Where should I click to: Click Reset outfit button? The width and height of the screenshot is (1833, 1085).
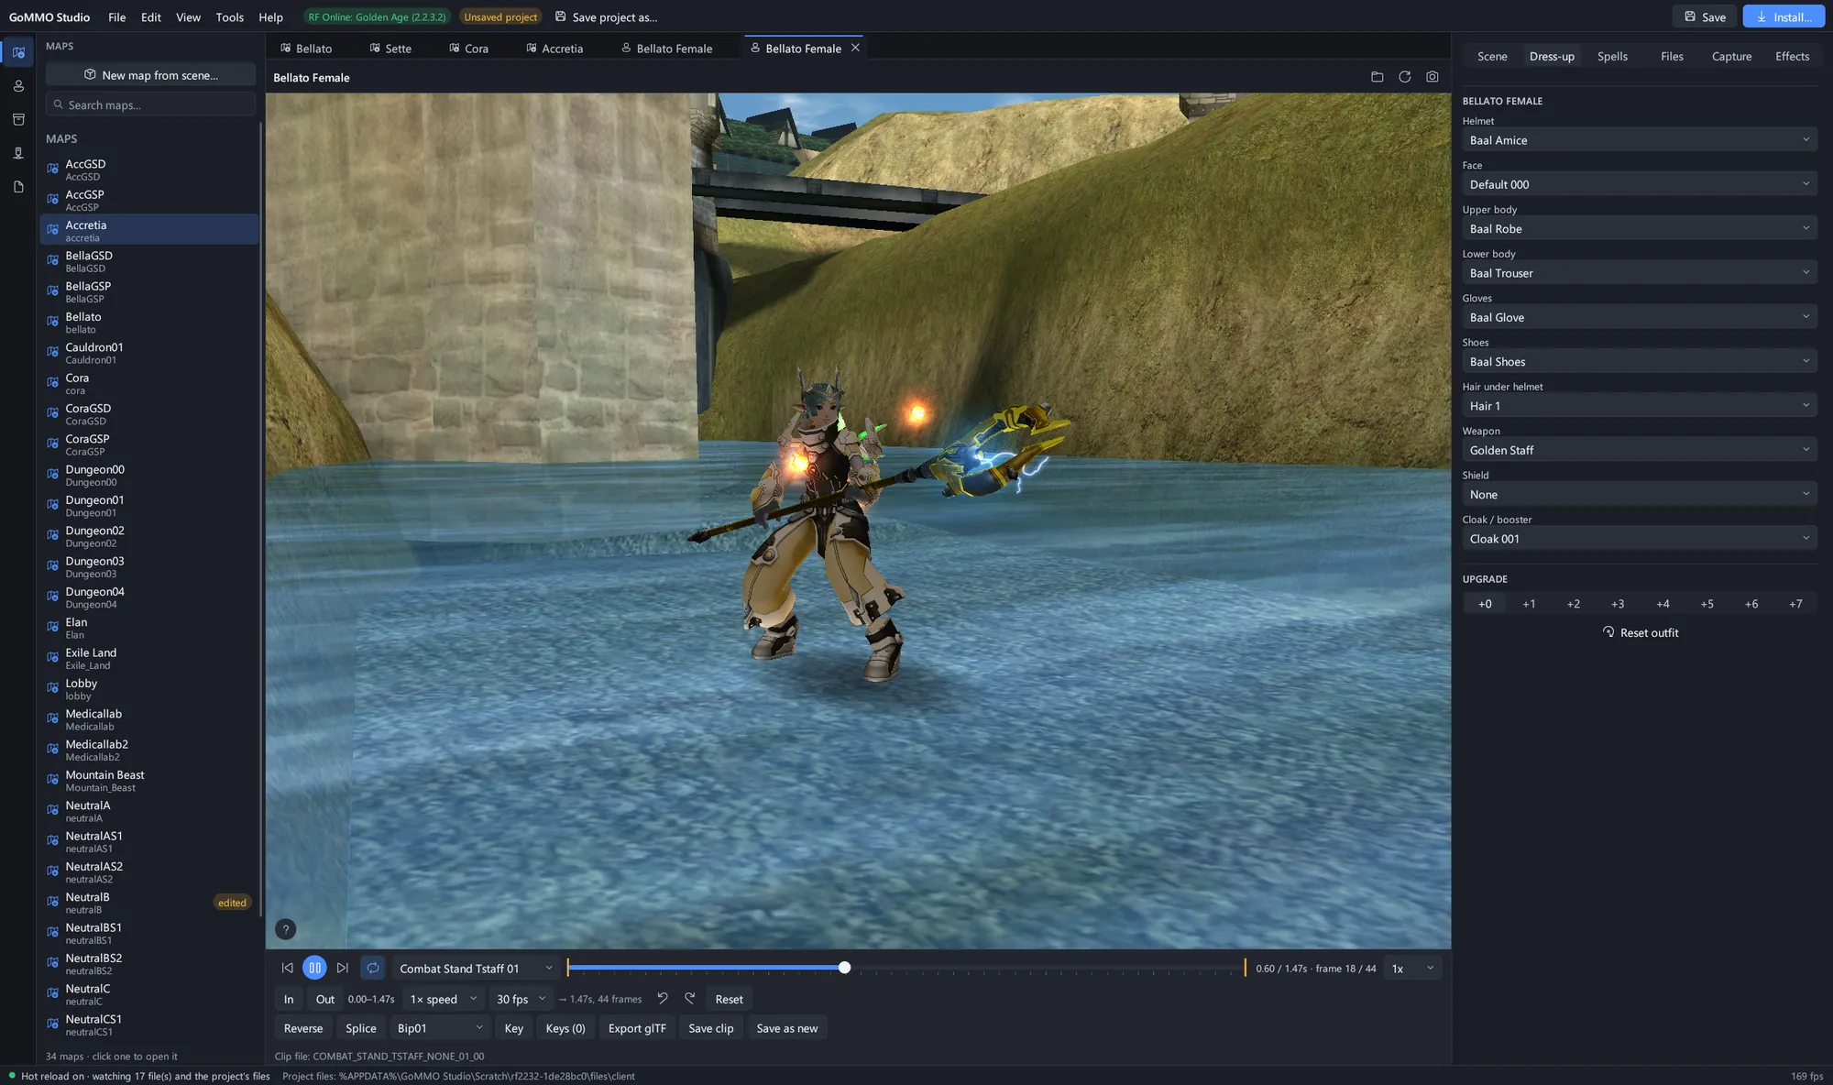point(1640,632)
